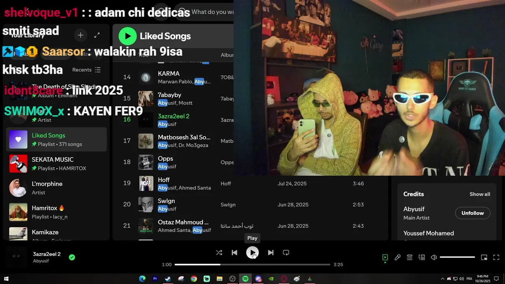Screen dimensions: 505x284
Task: Open the play queue icon
Action: point(410,257)
